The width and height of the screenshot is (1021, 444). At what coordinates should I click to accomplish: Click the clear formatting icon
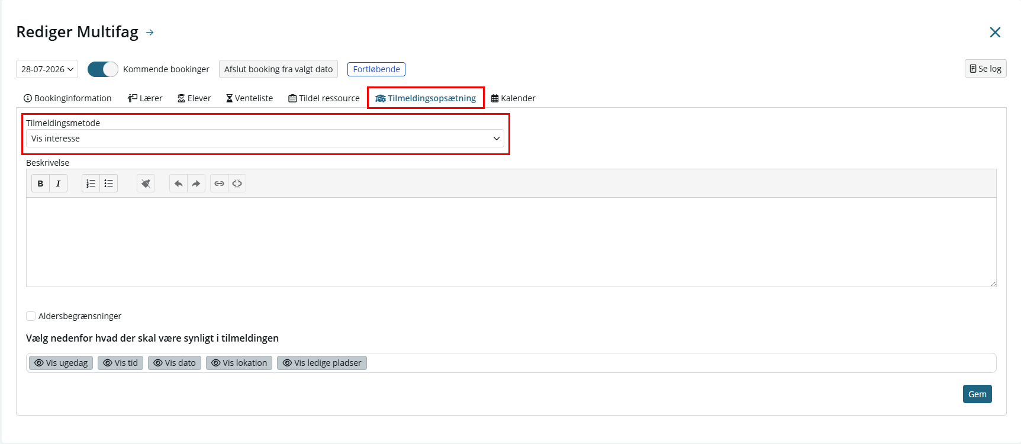coord(146,184)
